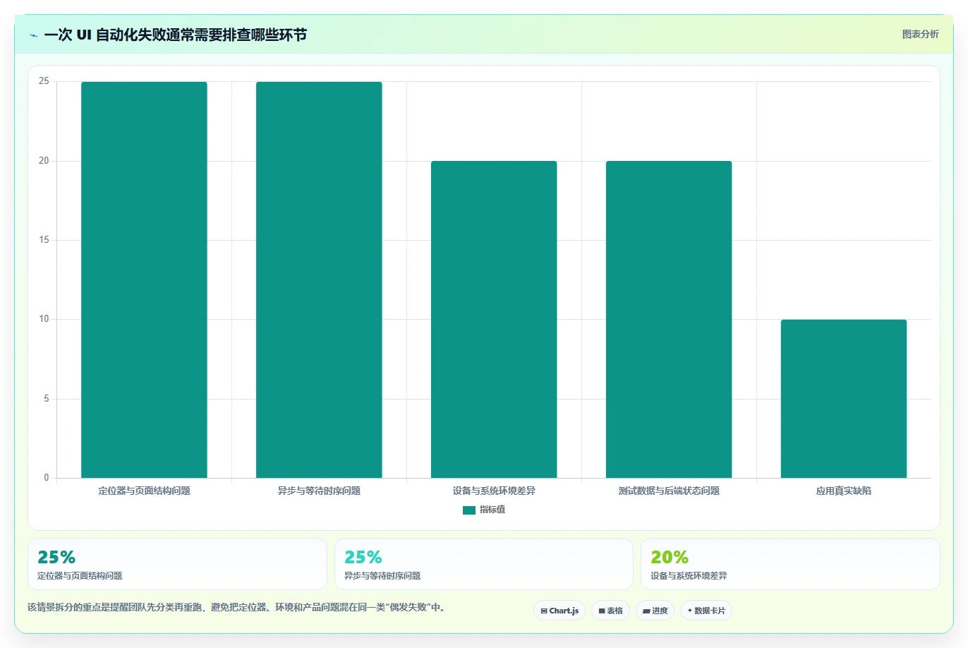
Task: Select the 应用真实缺陷 bar
Action: 844,399
